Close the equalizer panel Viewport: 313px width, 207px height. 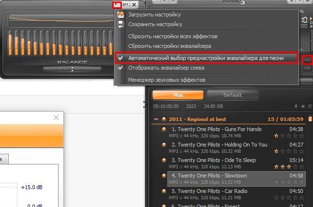coord(134,4)
